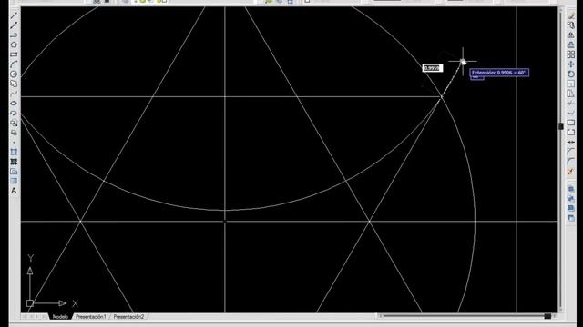
Task: Select the Revision Cloud tool
Action: 14,84
